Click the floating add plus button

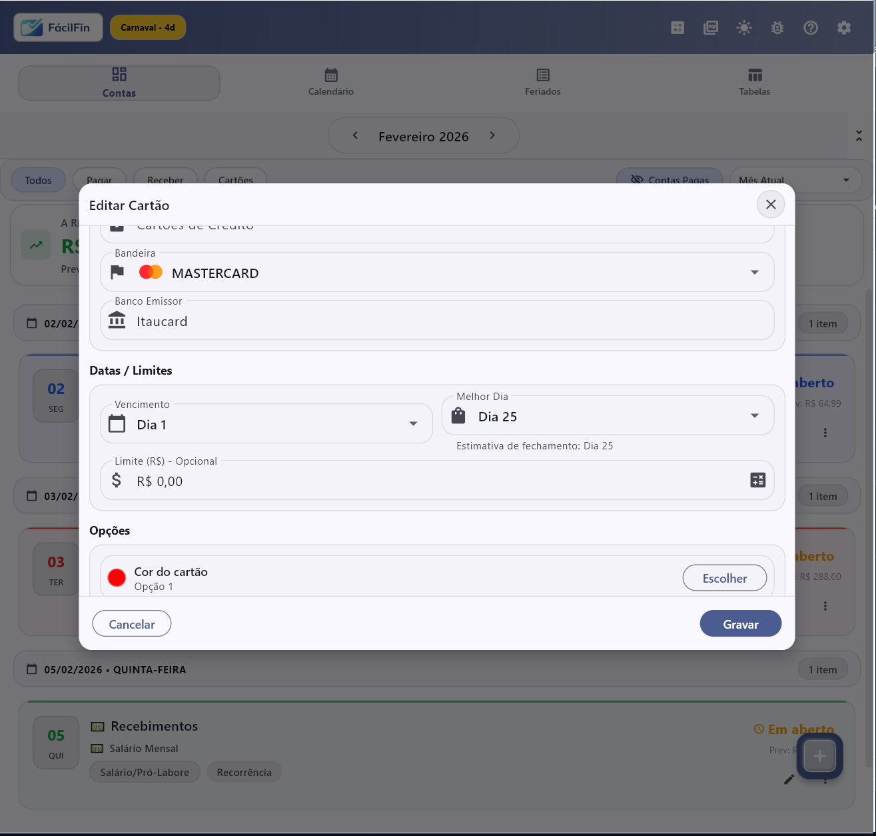(819, 756)
